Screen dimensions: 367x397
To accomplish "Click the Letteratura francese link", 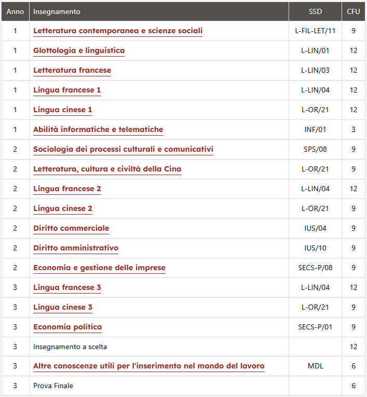I will (72, 70).
